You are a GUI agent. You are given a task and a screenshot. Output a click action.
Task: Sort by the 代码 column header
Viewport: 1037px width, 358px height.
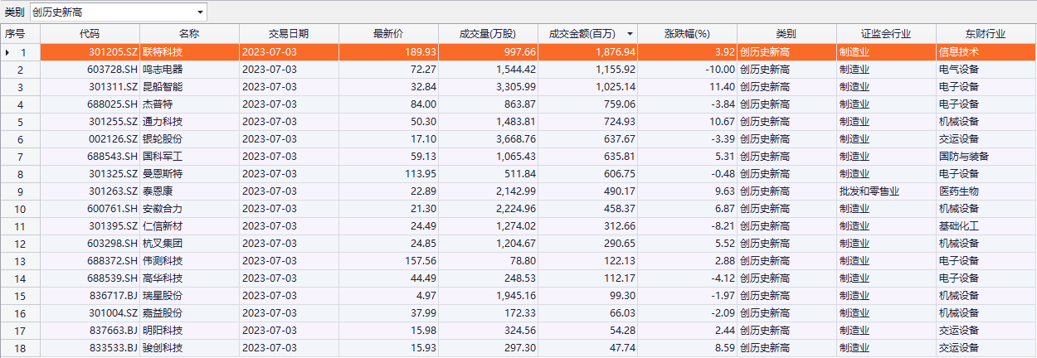pyautogui.click(x=90, y=34)
